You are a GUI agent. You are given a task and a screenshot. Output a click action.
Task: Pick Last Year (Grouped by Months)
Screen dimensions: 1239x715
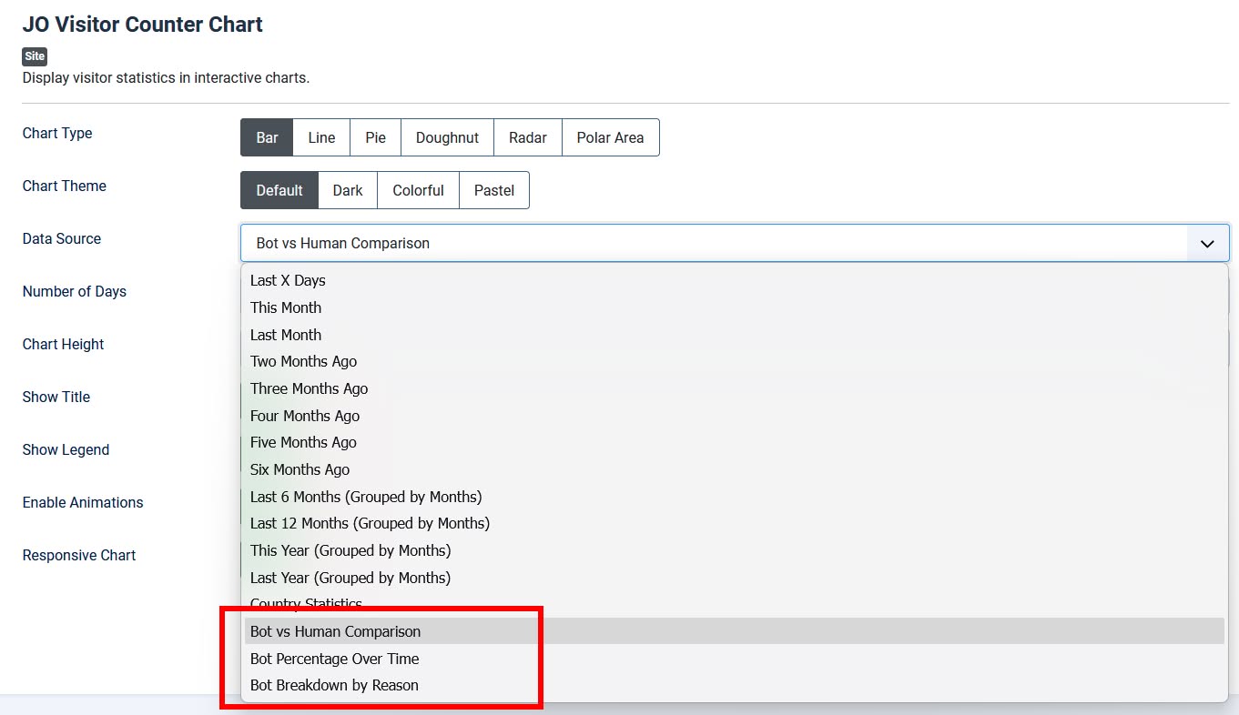pyautogui.click(x=735, y=578)
